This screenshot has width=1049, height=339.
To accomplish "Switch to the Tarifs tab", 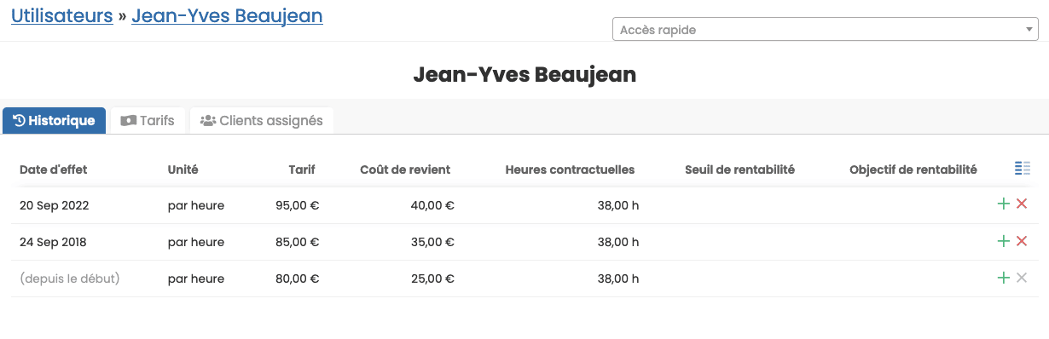I will [148, 120].
